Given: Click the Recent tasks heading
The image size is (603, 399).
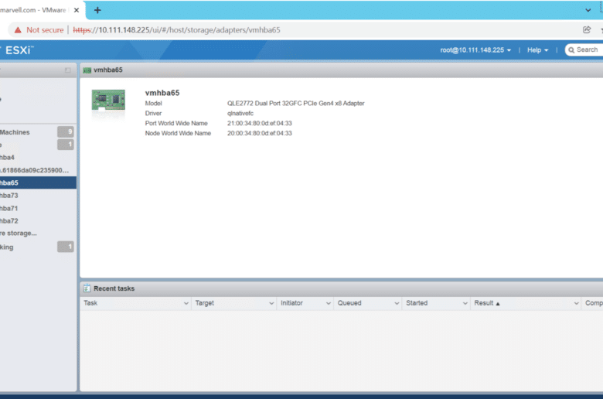Looking at the screenshot, I should 114,288.
